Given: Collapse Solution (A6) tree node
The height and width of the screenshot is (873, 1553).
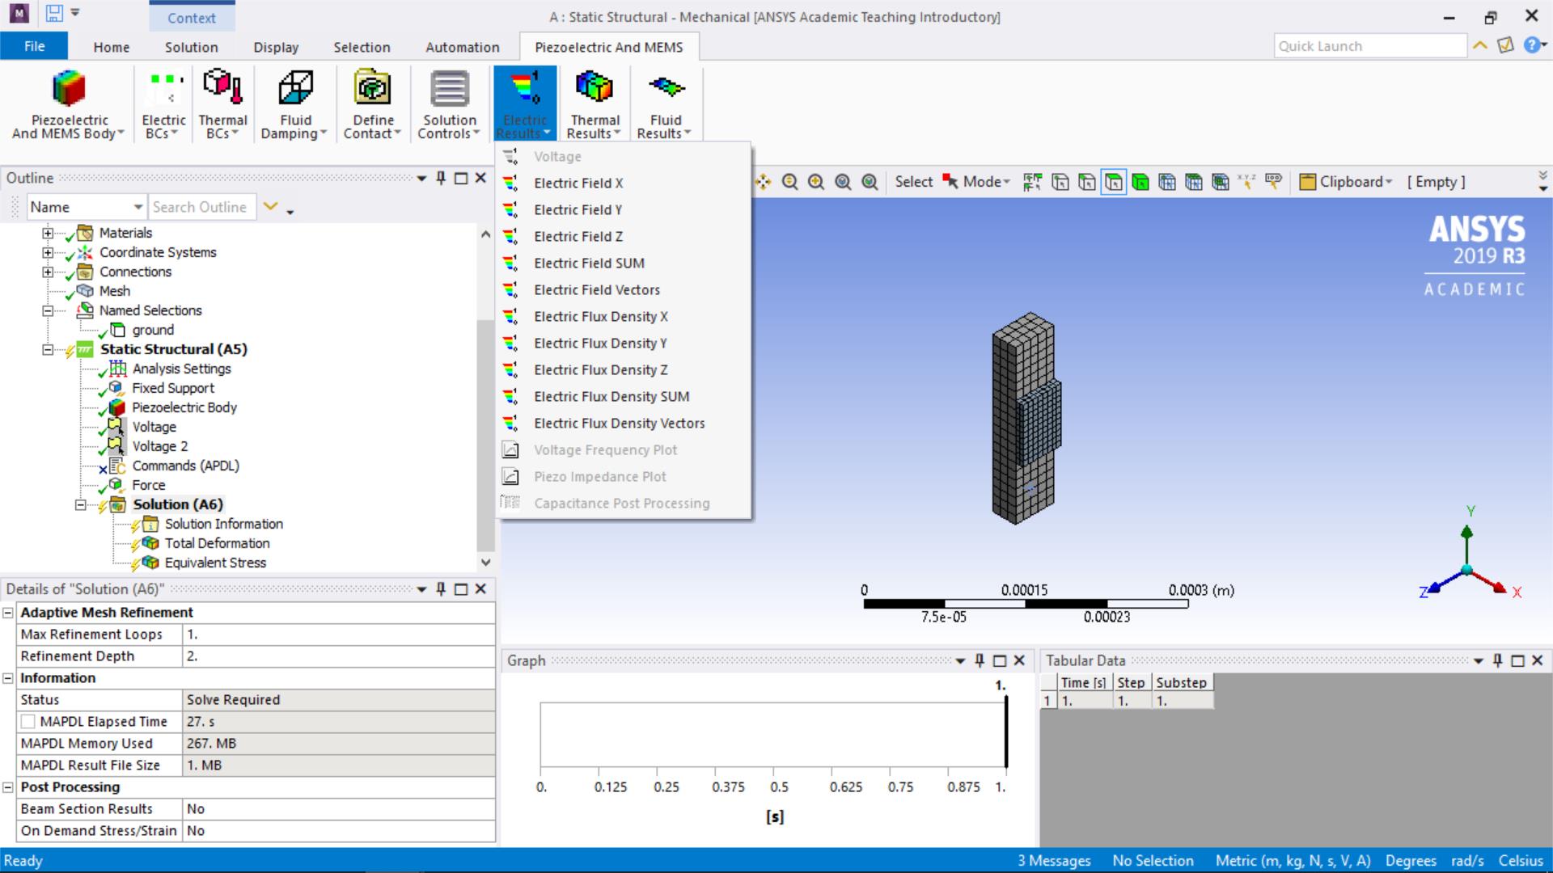Looking at the screenshot, I should coord(80,504).
